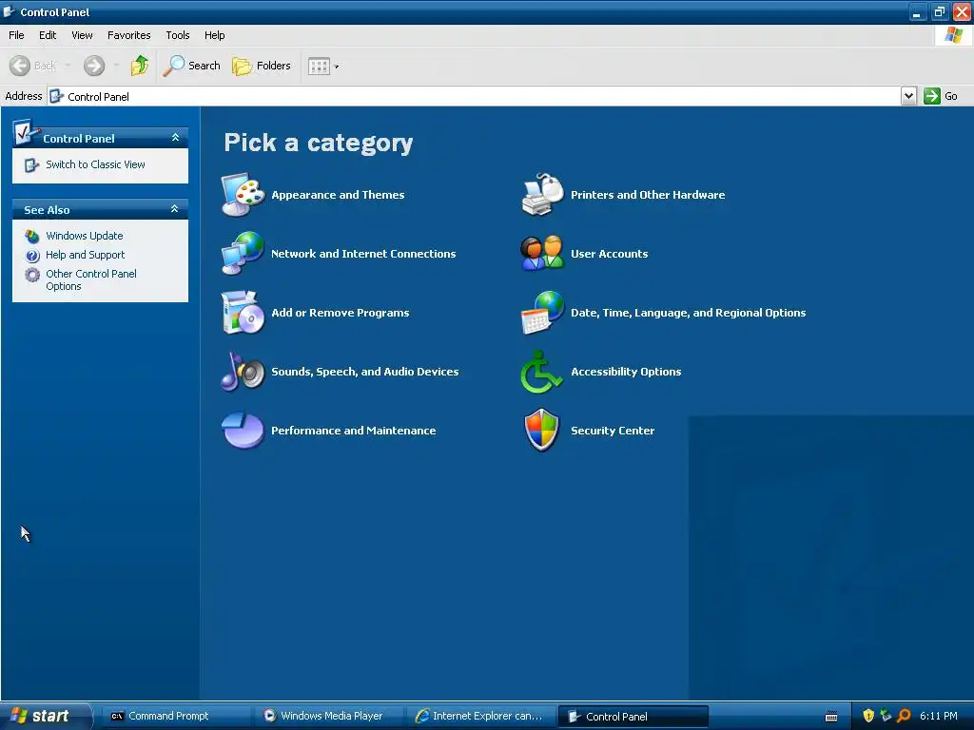Collapse the Control Panel sidebar section
This screenshot has width=974, height=730.
[175, 137]
